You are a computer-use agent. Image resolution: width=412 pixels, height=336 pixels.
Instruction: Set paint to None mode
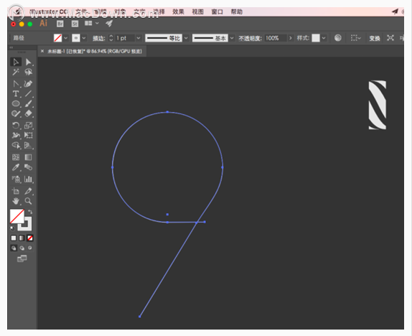point(30,238)
